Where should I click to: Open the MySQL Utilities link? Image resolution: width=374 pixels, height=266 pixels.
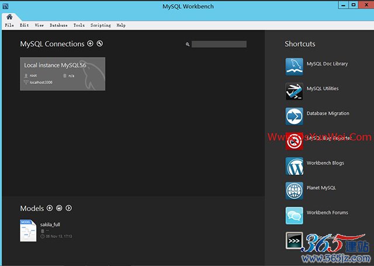(323, 89)
